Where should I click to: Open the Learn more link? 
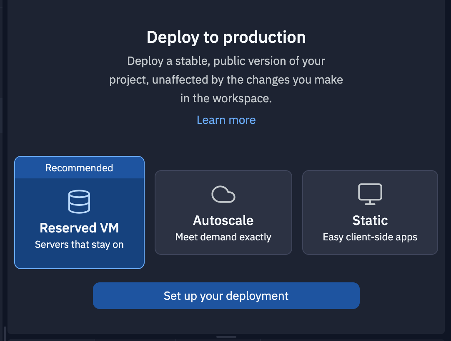click(226, 120)
